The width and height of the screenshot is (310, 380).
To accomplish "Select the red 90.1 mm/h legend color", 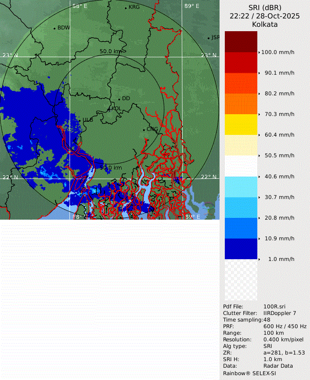I will [x=241, y=62].
